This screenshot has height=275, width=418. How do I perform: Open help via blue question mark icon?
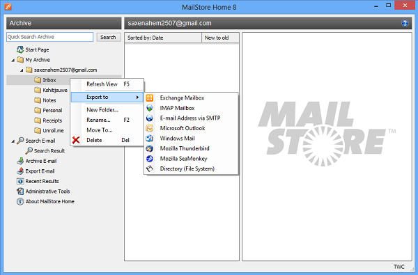[x=405, y=23]
